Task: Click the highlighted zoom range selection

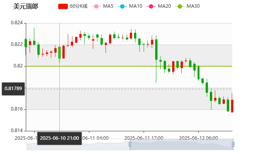Action: point(181,144)
